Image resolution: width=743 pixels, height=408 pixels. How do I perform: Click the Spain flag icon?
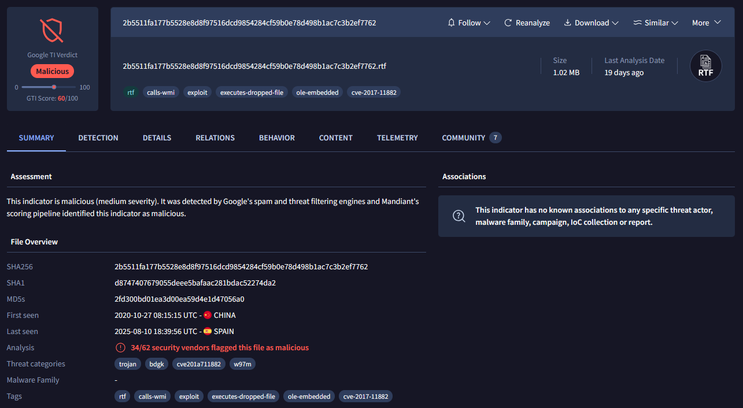(x=208, y=331)
